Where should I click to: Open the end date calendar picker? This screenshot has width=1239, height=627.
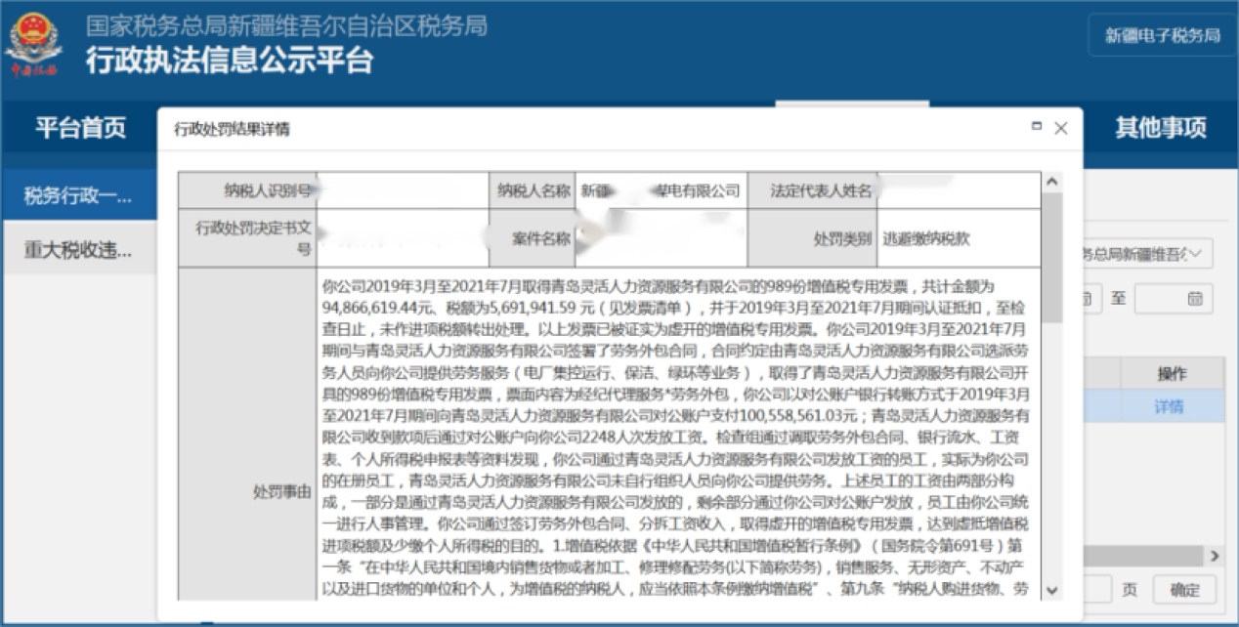click(x=1194, y=299)
